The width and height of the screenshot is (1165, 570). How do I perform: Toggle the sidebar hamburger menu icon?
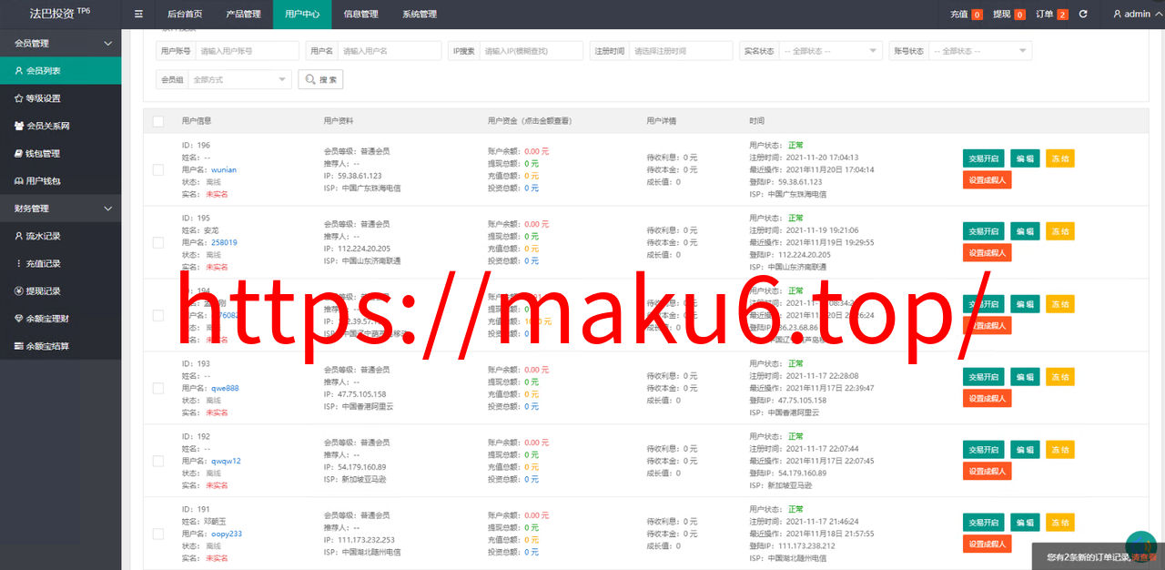click(138, 15)
